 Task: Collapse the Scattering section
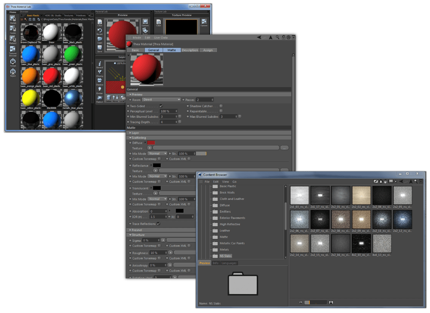point(131,138)
